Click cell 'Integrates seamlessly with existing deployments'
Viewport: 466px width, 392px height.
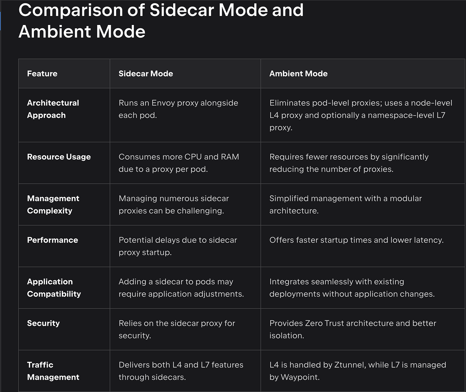(x=352, y=288)
